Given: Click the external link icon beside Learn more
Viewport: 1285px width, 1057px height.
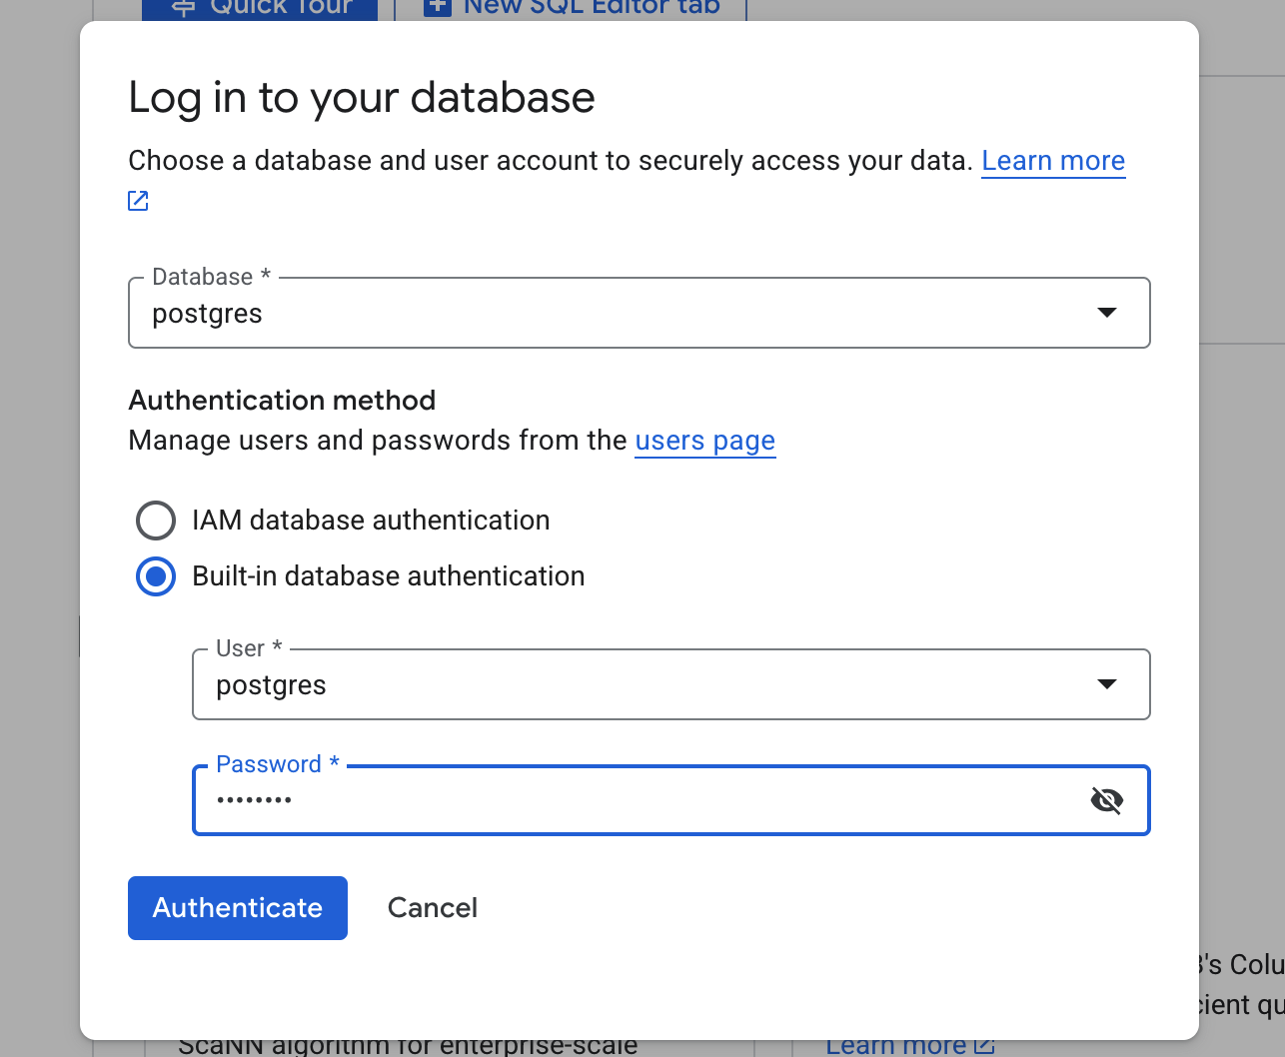Looking at the screenshot, I should (x=137, y=200).
